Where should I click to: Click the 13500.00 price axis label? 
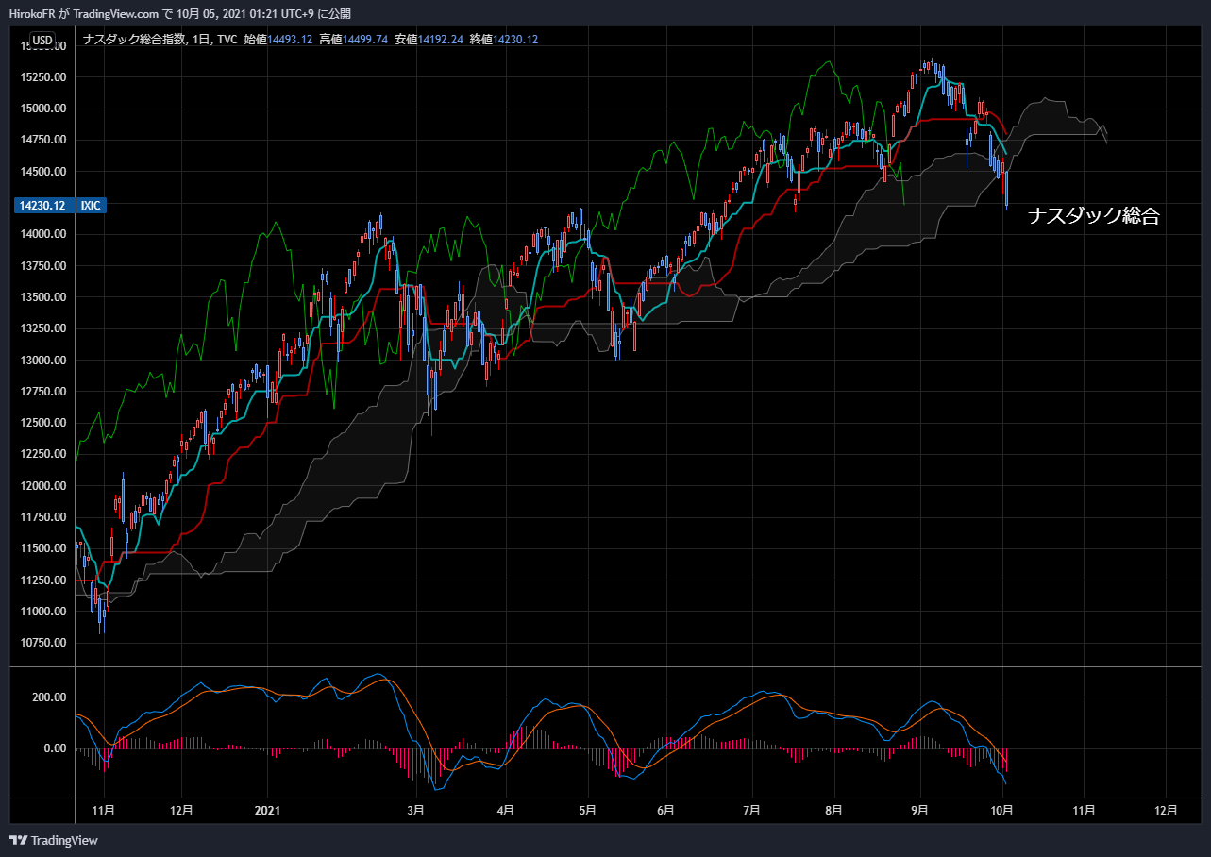[x=42, y=297]
